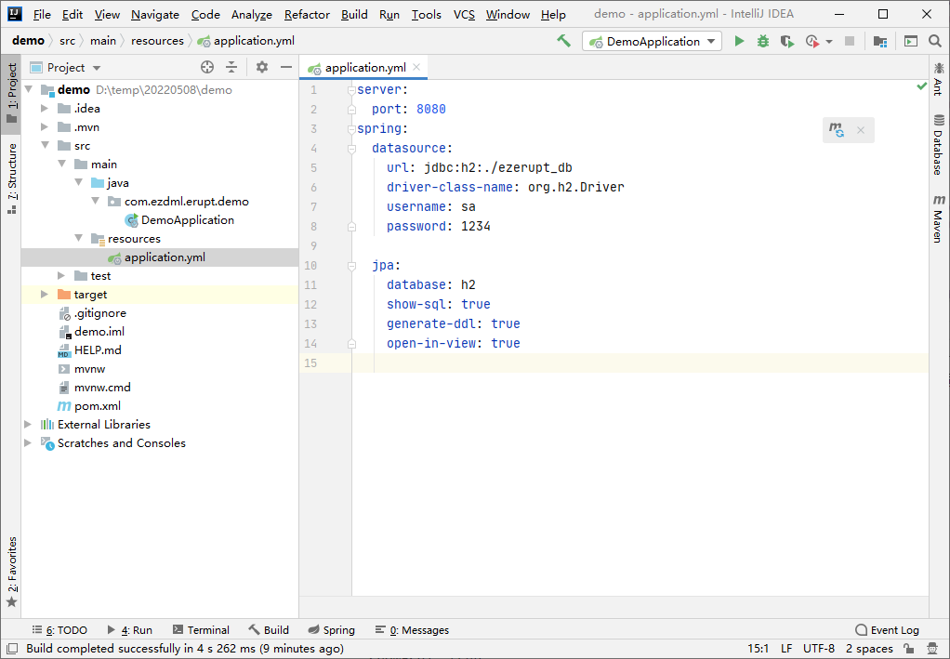Screen dimensions: 950x659
Task: Open the Ant tool window
Action: click(939, 79)
